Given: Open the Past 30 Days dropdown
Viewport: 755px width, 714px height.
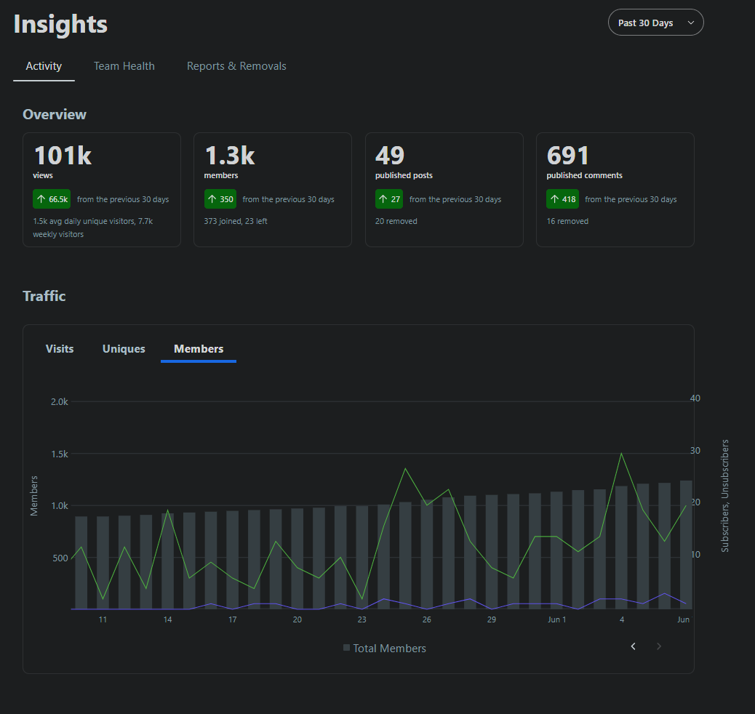Looking at the screenshot, I should 656,23.
